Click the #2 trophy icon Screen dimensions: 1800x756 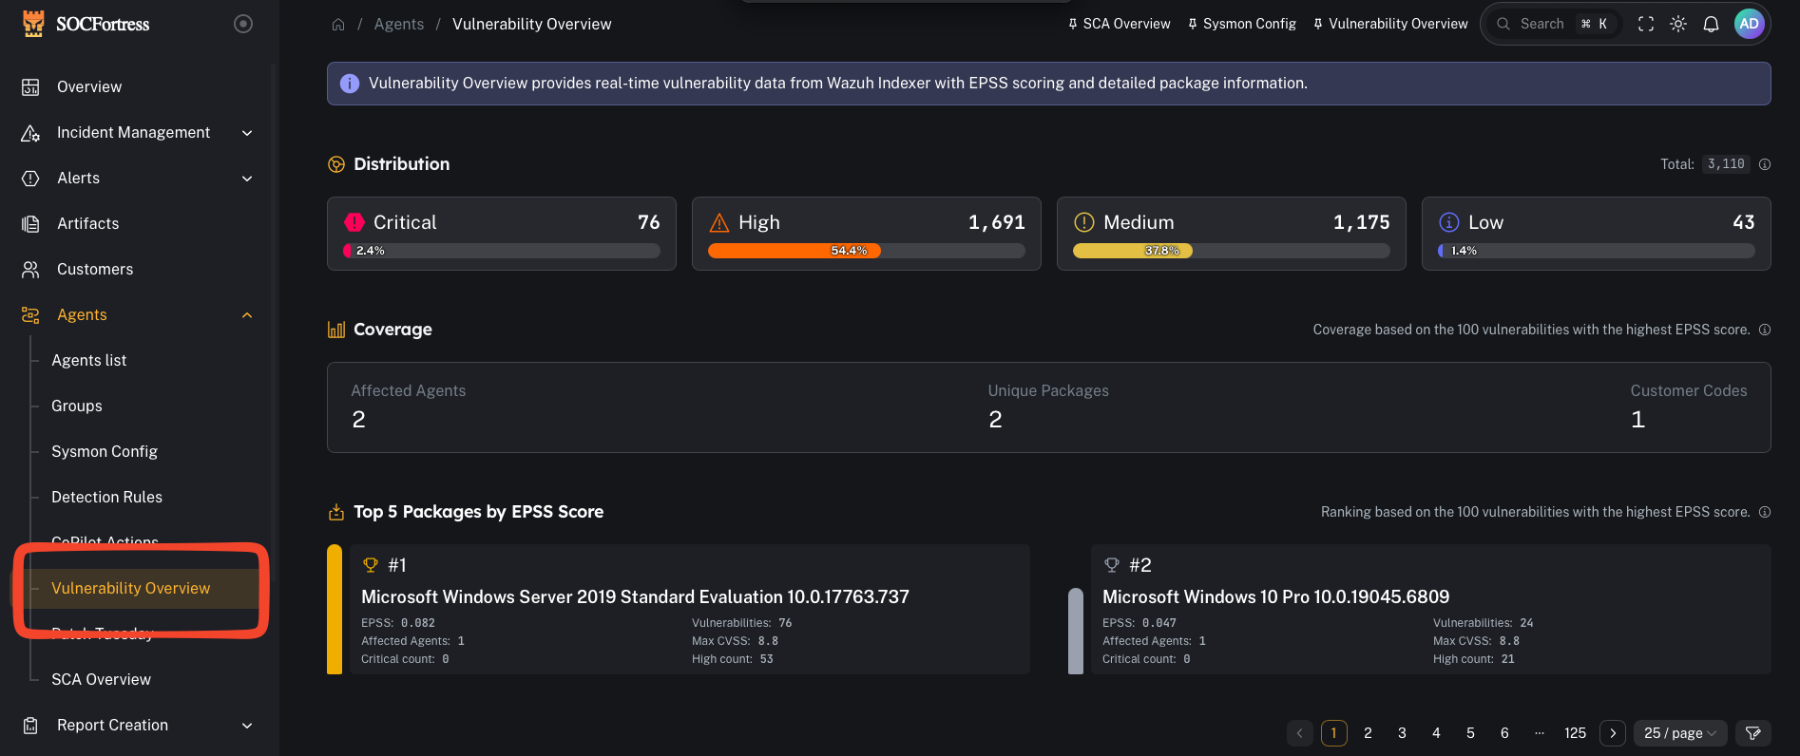click(1112, 565)
